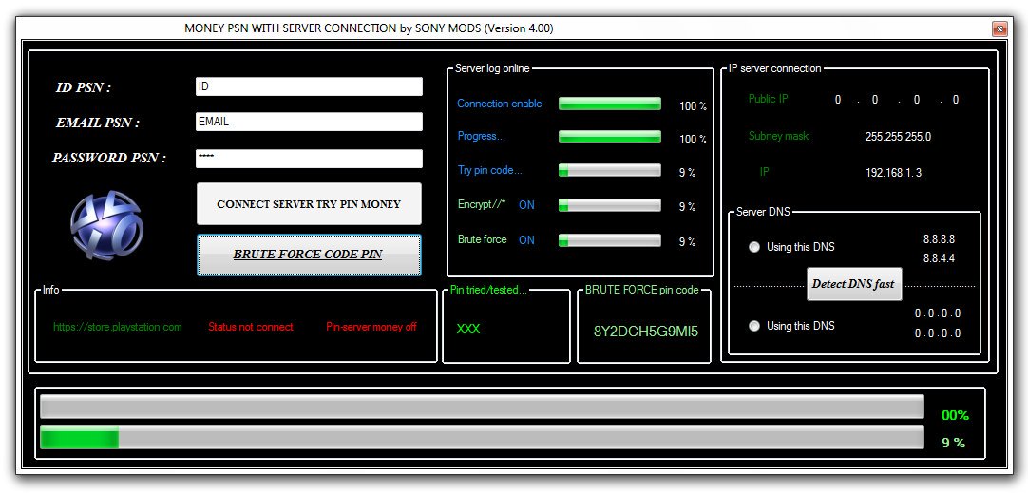Click the 192.168.1.3 IP value
This screenshot has width=1028, height=493.
(894, 173)
